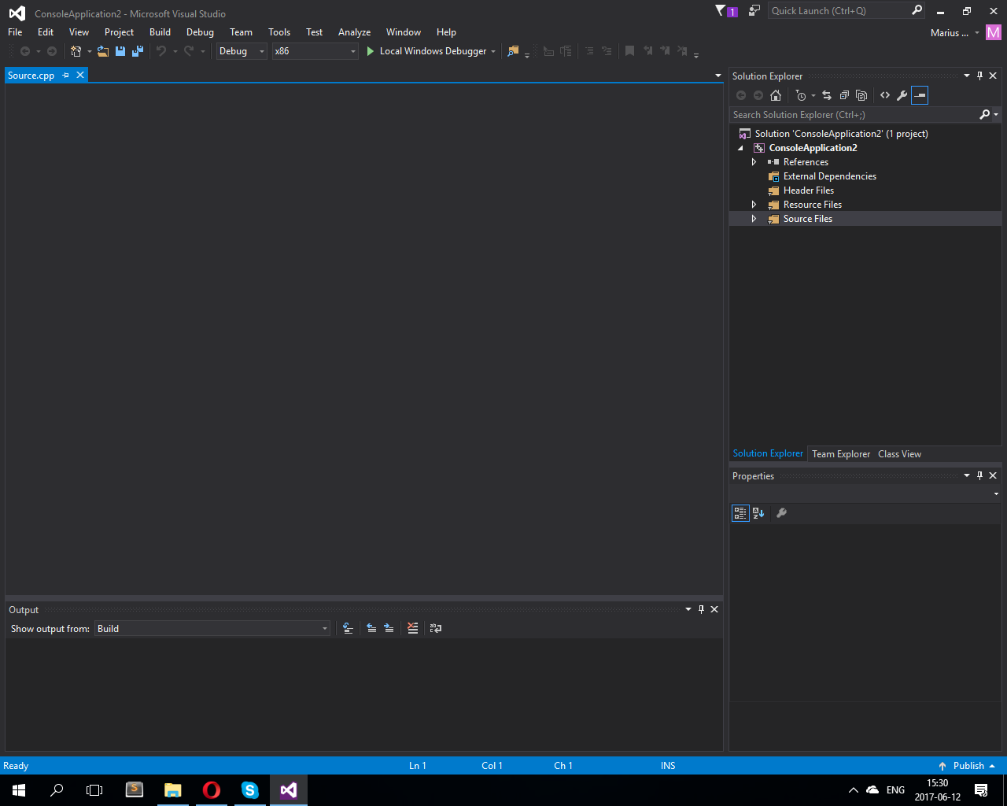Expand the Source Files folder
The image size is (1007, 806).
(x=754, y=219)
